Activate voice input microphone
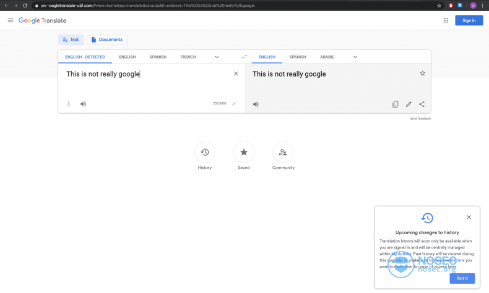The image size is (489, 293). [x=69, y=104]
